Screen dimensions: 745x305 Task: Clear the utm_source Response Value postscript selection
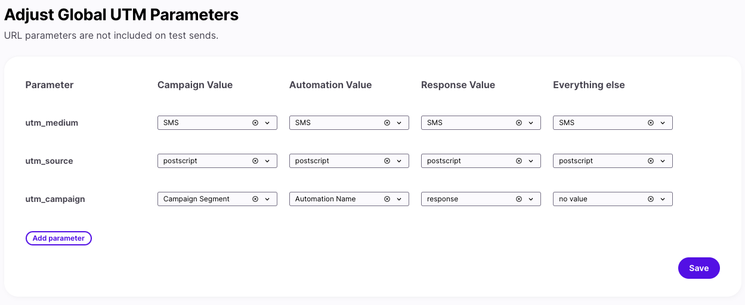pos(519,161)
